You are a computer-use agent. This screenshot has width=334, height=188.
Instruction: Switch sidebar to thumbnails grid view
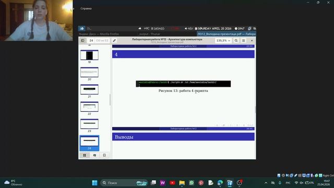(85, 155)
